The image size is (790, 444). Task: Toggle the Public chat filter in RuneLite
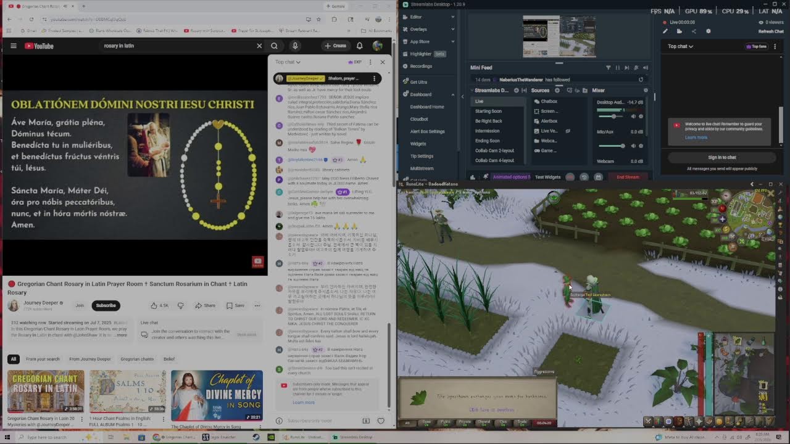pos(446,423)
